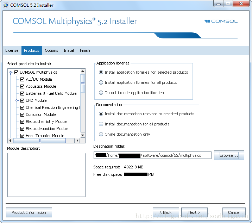Select do not include application libraries
The height and width of the screenshot is (223, 252).
(x=101, y=93)
